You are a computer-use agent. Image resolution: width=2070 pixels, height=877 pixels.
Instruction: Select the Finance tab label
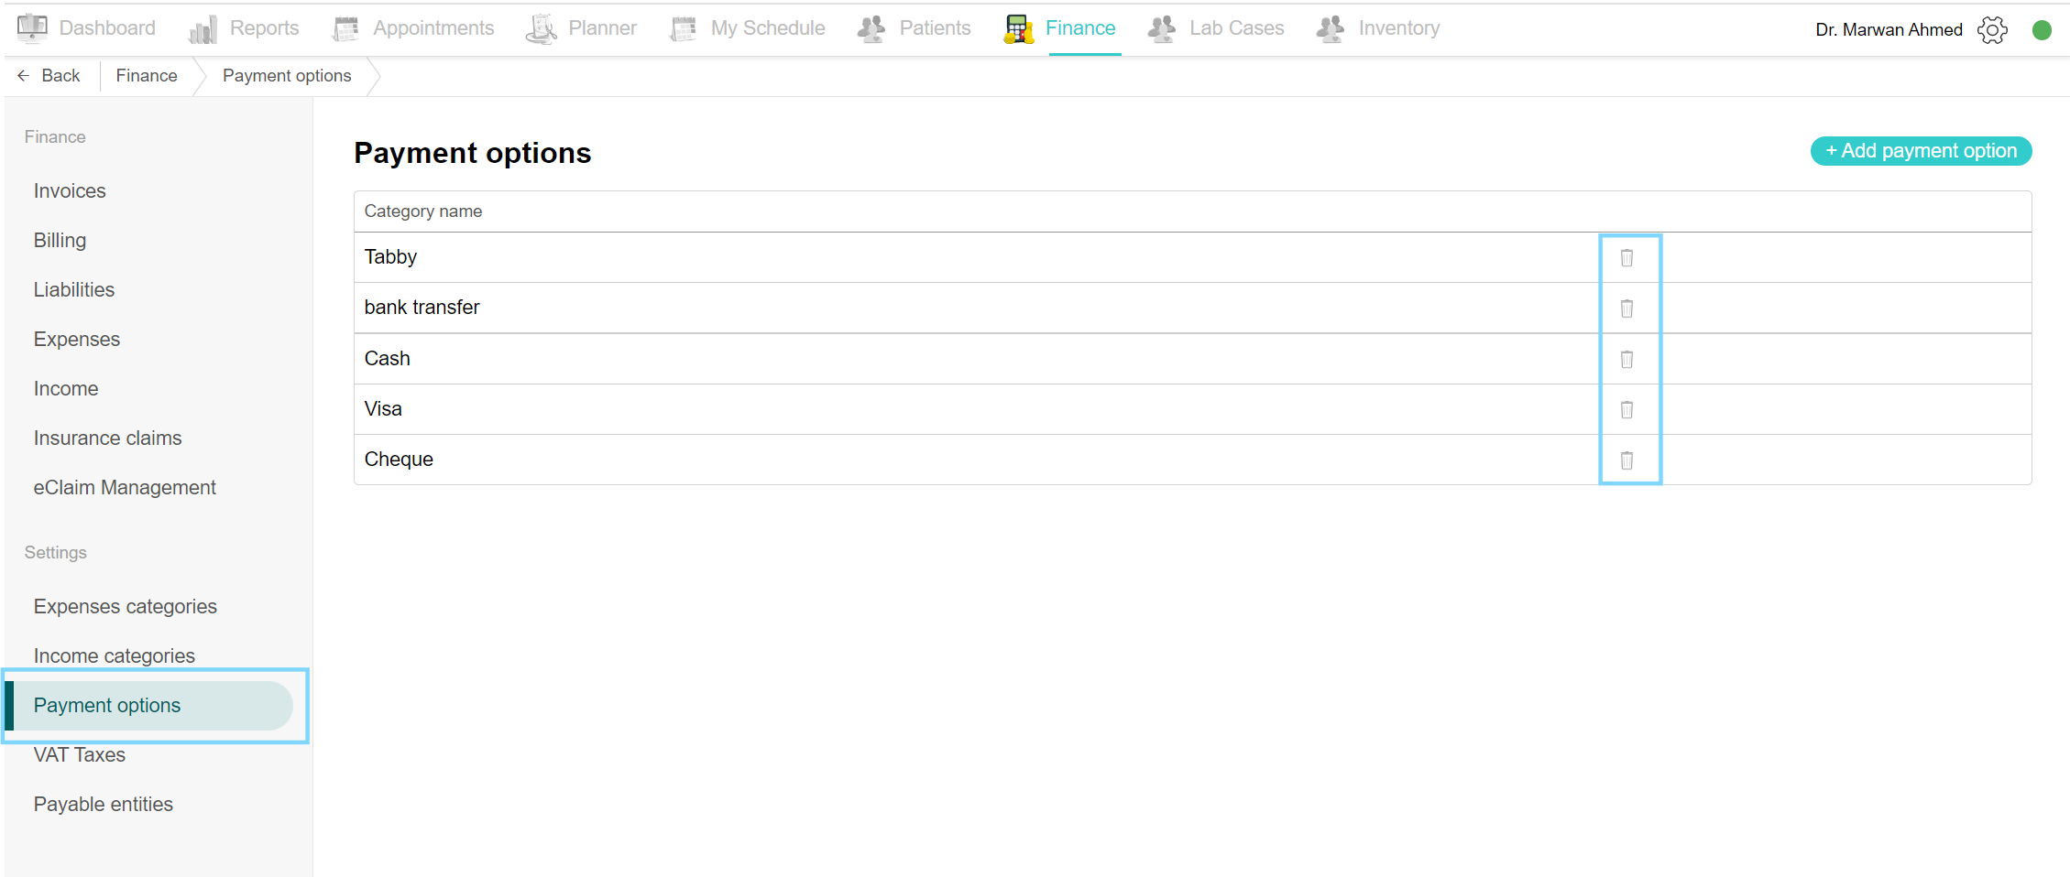(x=1080, y=28)
